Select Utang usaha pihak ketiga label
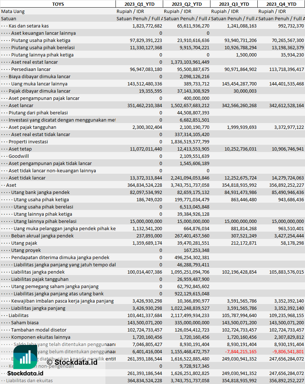 pos(41,199)
